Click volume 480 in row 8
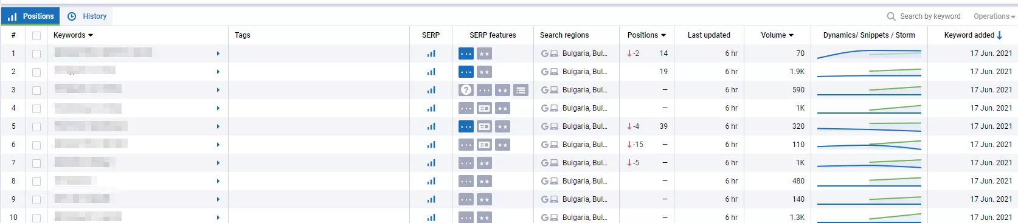The height and width of the screenshot is (223, 1018). click(798, 181)
